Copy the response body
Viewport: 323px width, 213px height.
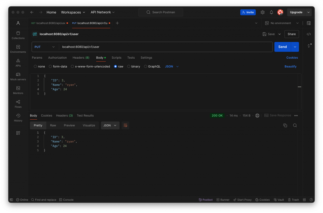tap(285, 126)
